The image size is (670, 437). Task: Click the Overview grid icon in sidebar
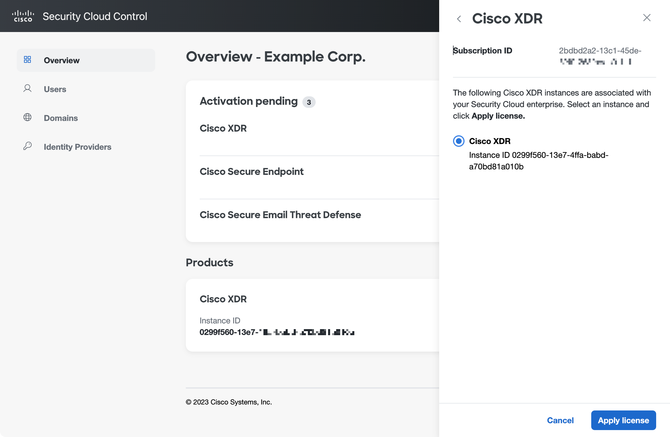click(x=27, y=60)
